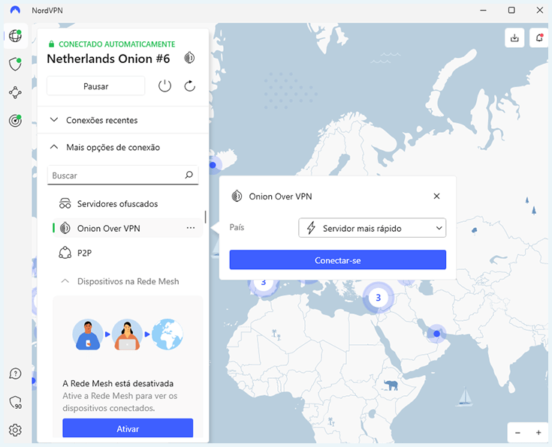
Task: Click the Ativar Mesh network button
Action: [x=128, y=428]
